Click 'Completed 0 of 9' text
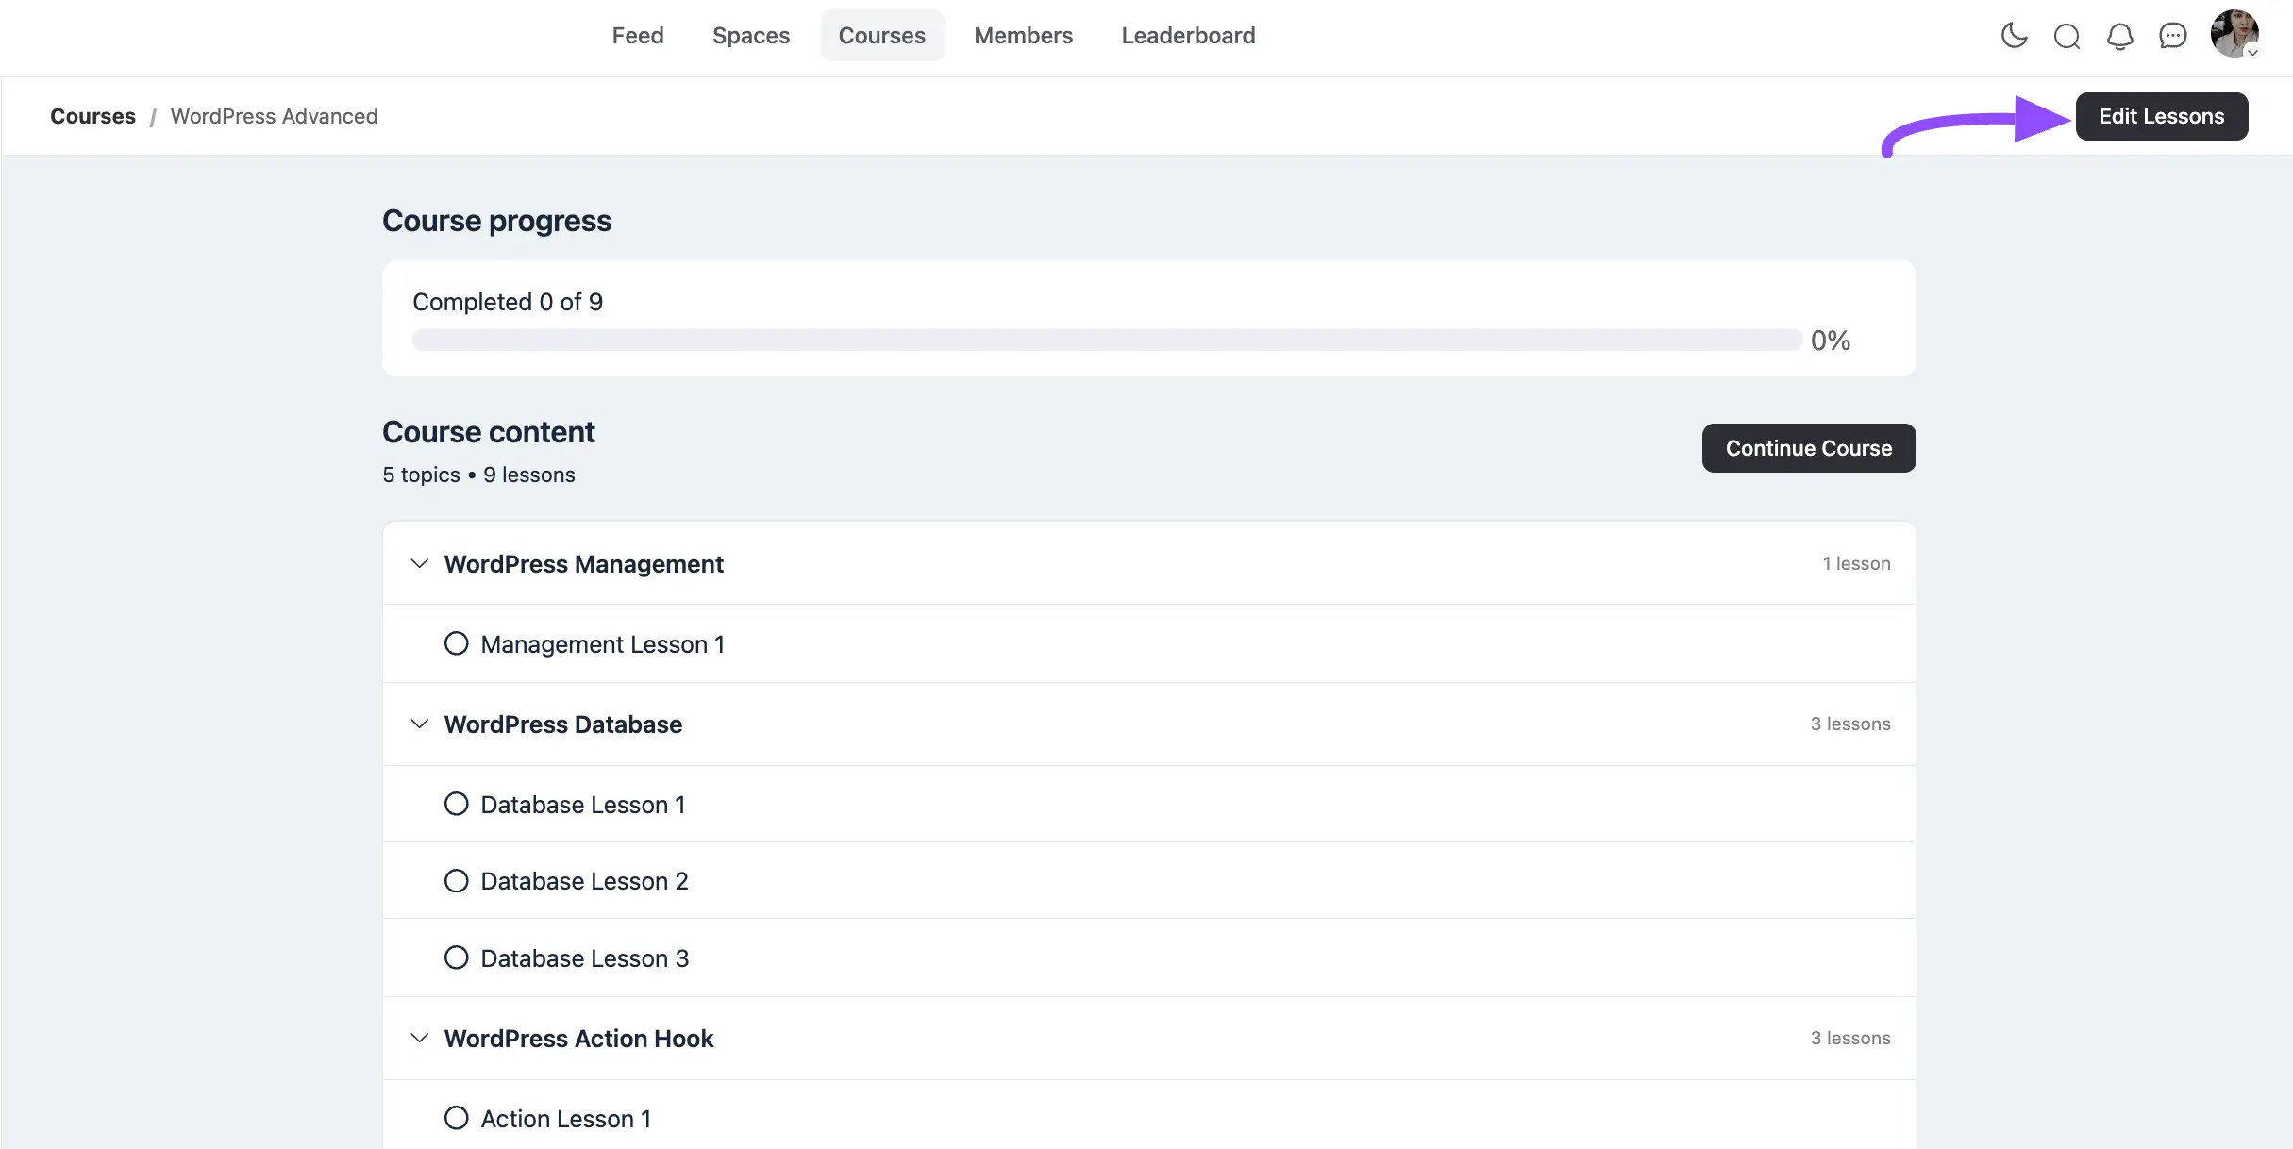Screen dimensions: 2293x1149 [508, 302]
